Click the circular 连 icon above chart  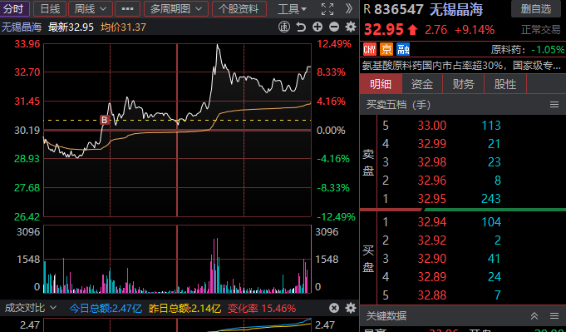pyautogui.click(x=284, y=27)
